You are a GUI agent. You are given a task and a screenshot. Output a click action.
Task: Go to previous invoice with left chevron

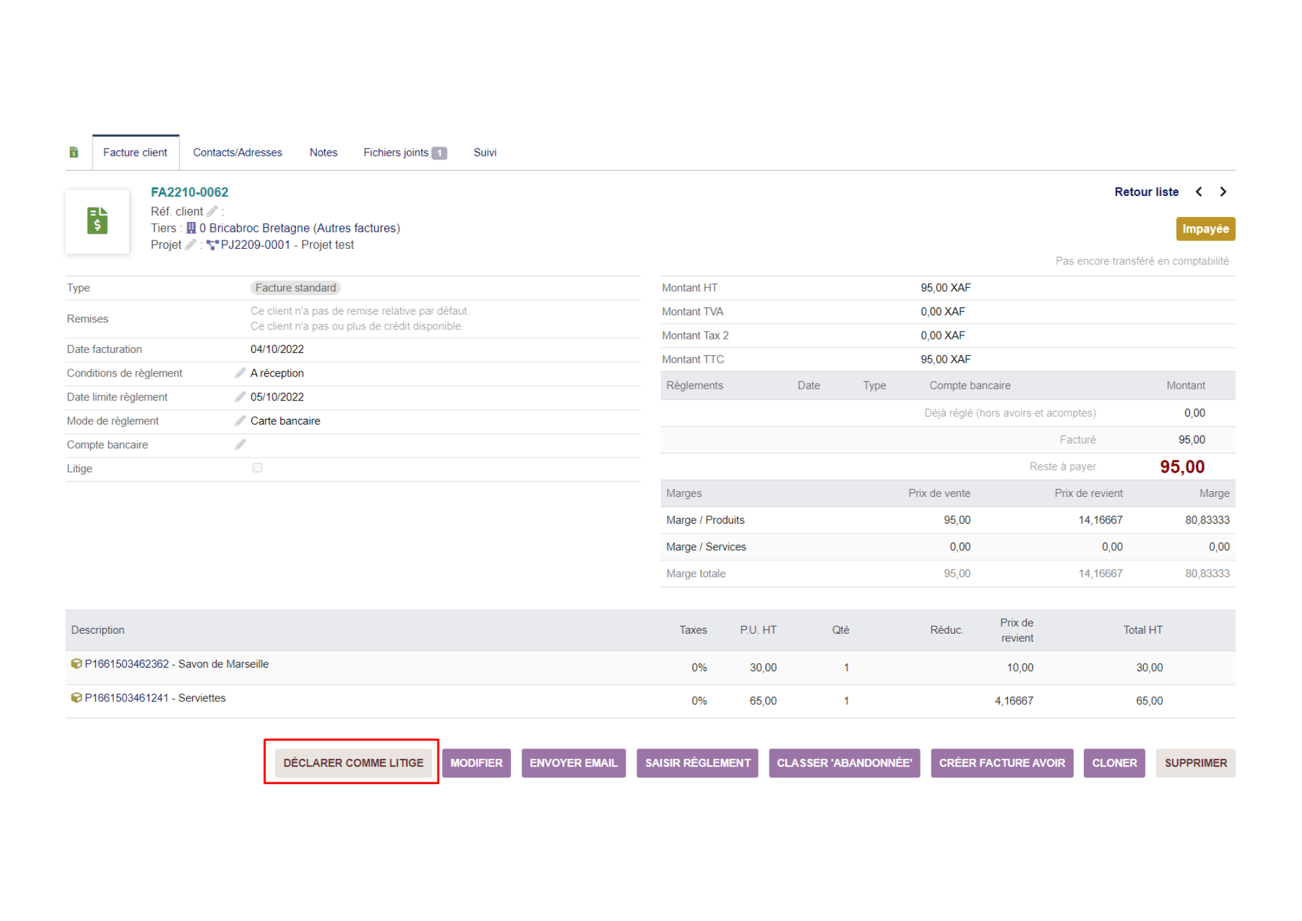point(1199,191)
